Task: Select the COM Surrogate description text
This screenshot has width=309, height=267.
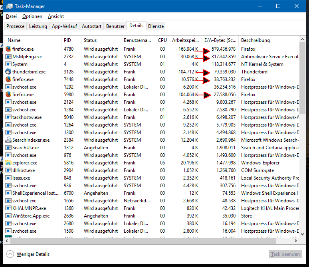Action: click(257, 170)
